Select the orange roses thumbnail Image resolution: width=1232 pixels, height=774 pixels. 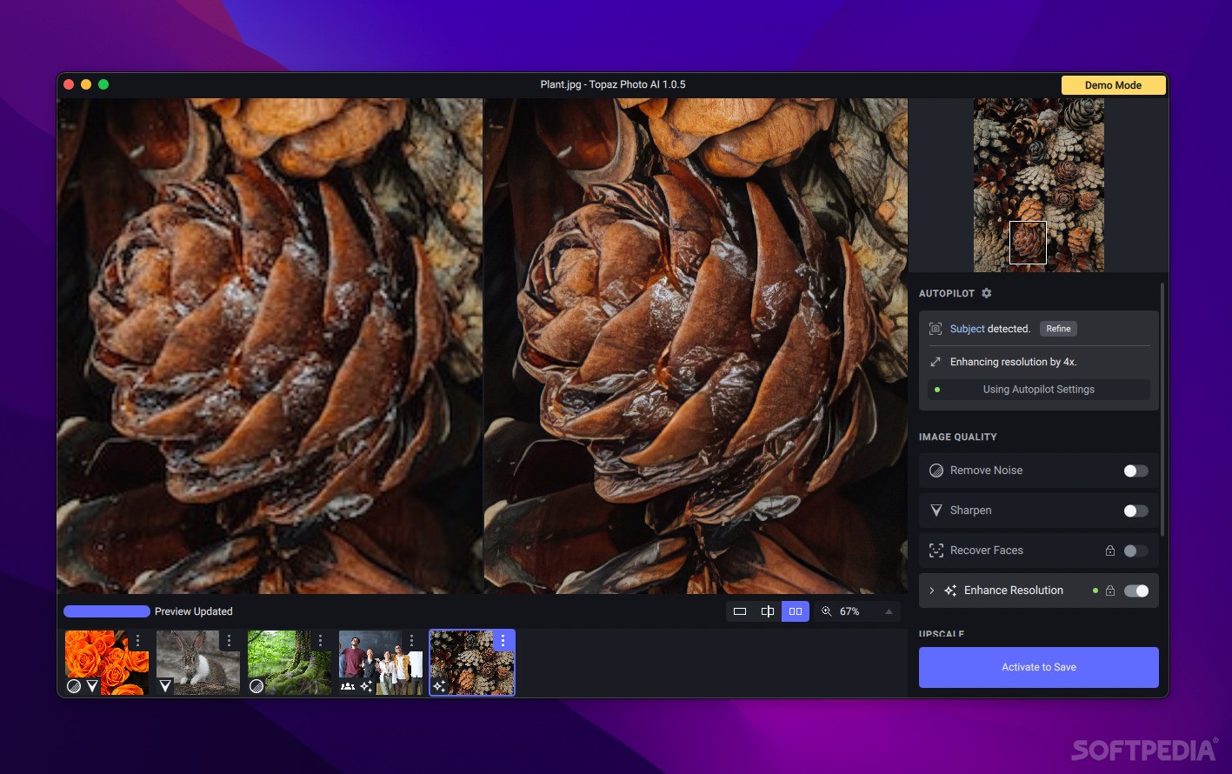106,663
